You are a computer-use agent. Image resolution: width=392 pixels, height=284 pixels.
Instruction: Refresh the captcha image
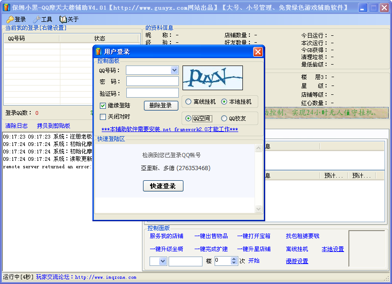point(213,78)
